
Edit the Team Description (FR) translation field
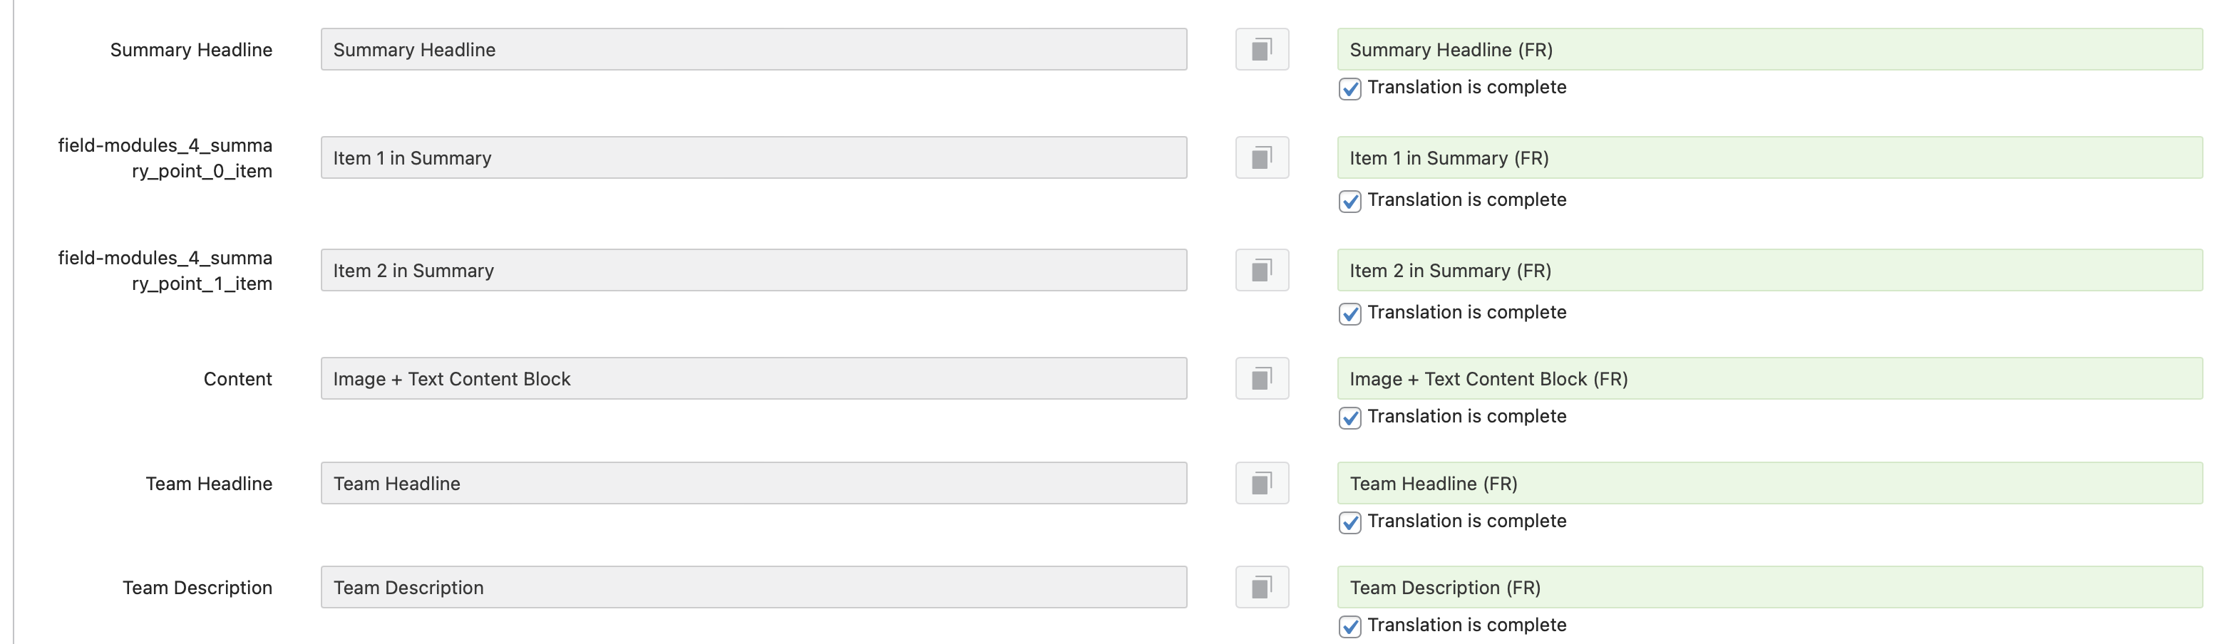1769,588
